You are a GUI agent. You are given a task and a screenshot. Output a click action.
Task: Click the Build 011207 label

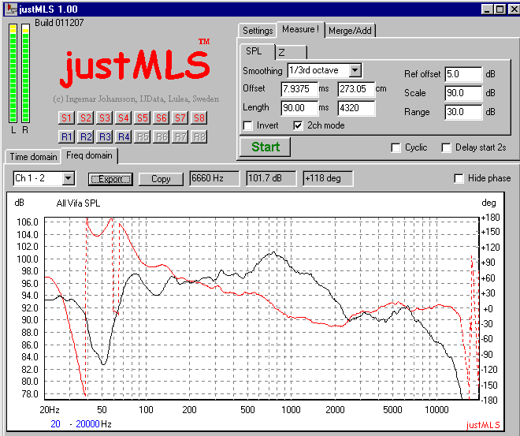pos(59,23)
